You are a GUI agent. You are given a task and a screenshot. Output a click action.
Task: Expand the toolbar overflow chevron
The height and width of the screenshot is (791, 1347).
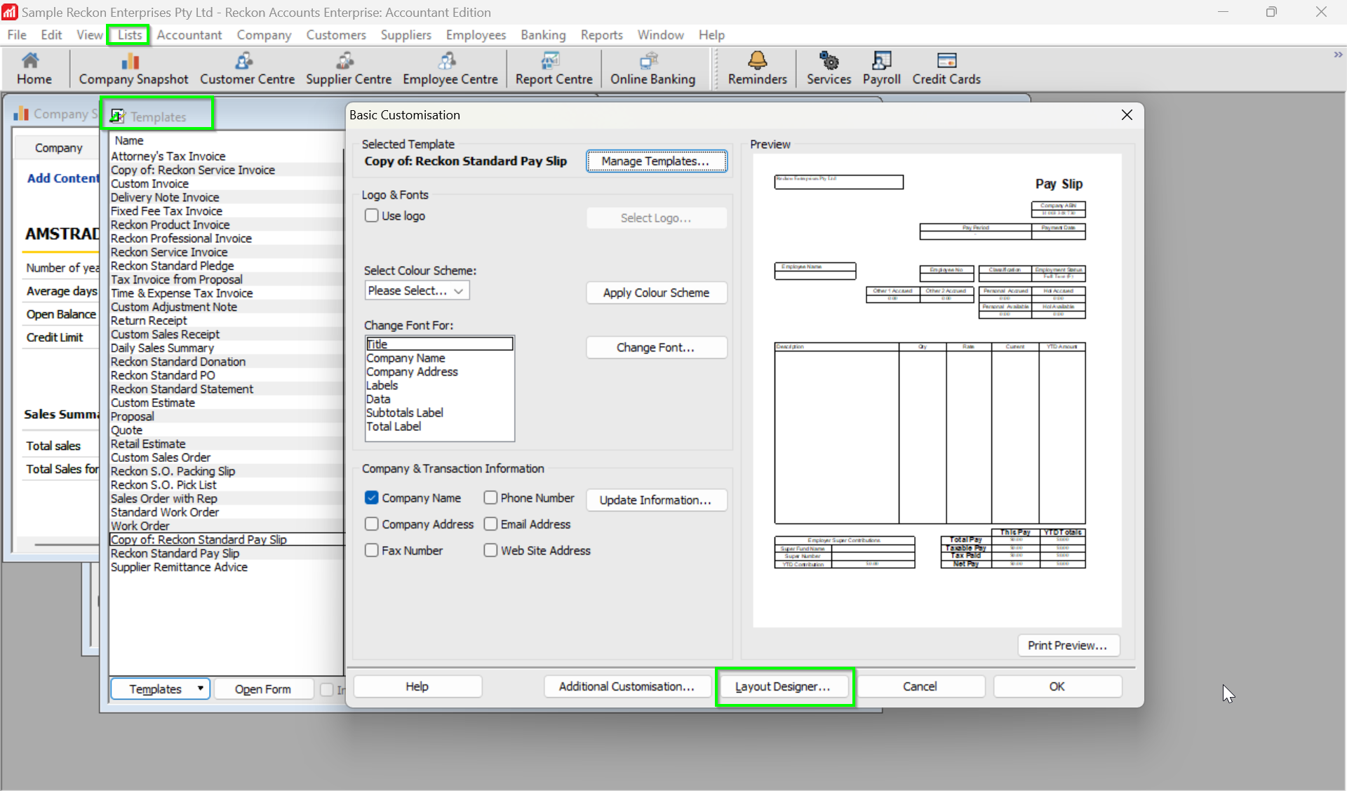[1338, 55]
